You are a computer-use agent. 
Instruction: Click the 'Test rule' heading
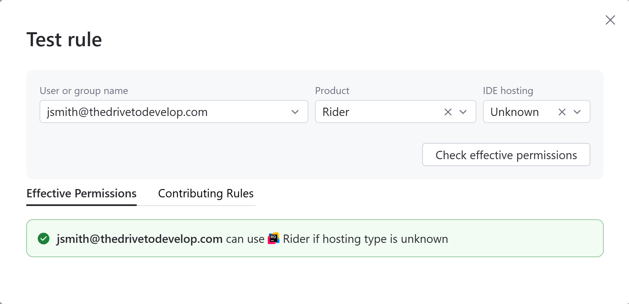coord(64,40)
